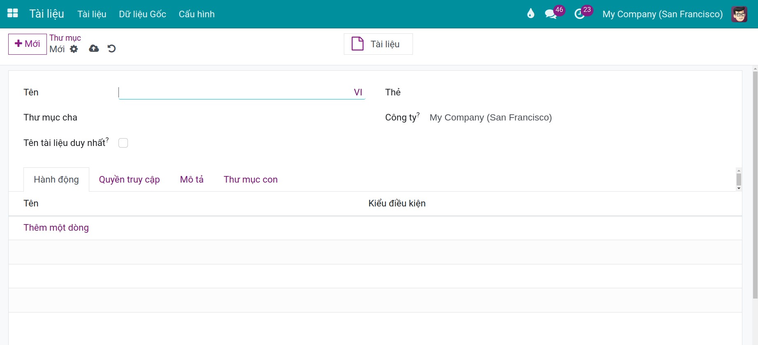Open the Công ty company field
Viewport: 758px width, 345px height.
coord(578,118)
